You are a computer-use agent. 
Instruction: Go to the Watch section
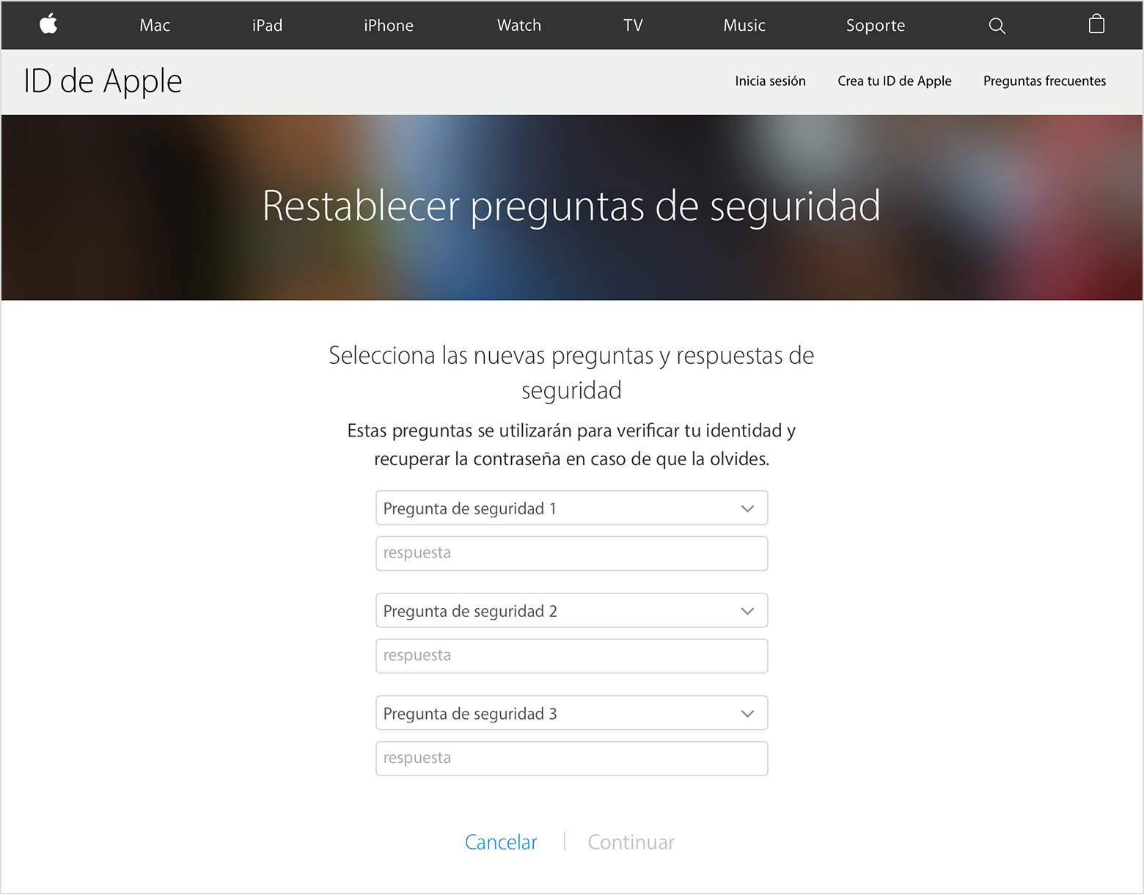(x=519, y=26)
